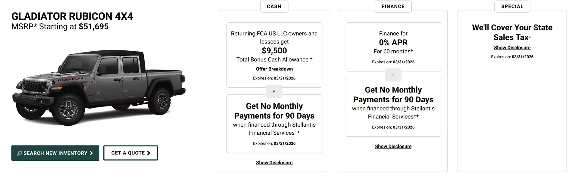The image size is (571, 180).
Task: Click chevron arrow on Search New Inventory button
Action: click(x=91, y=153)
